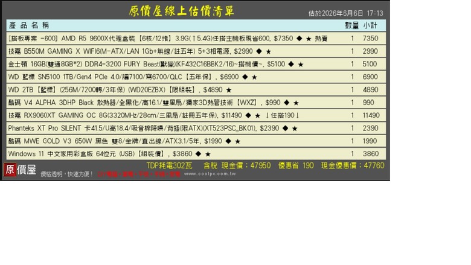The image size is (471, 265).
Task: Open the www.coolpc.com.tw link in the footer
Action: tap(210, 174)
